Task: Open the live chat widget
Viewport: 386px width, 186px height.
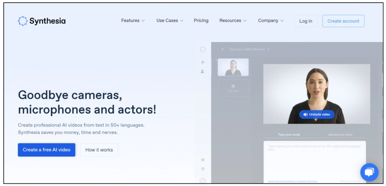Action: pyautogui.click(x=369, y=172)
